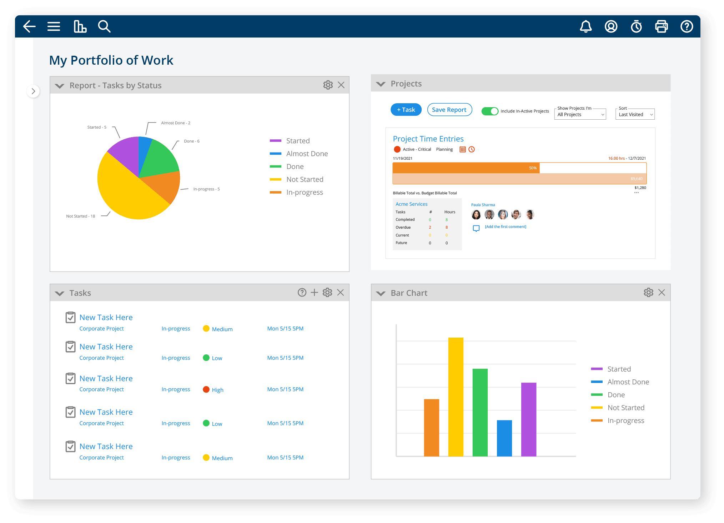
Task: Check off the first New Task Here, Medium priority
Action: [x=71, y=317]
